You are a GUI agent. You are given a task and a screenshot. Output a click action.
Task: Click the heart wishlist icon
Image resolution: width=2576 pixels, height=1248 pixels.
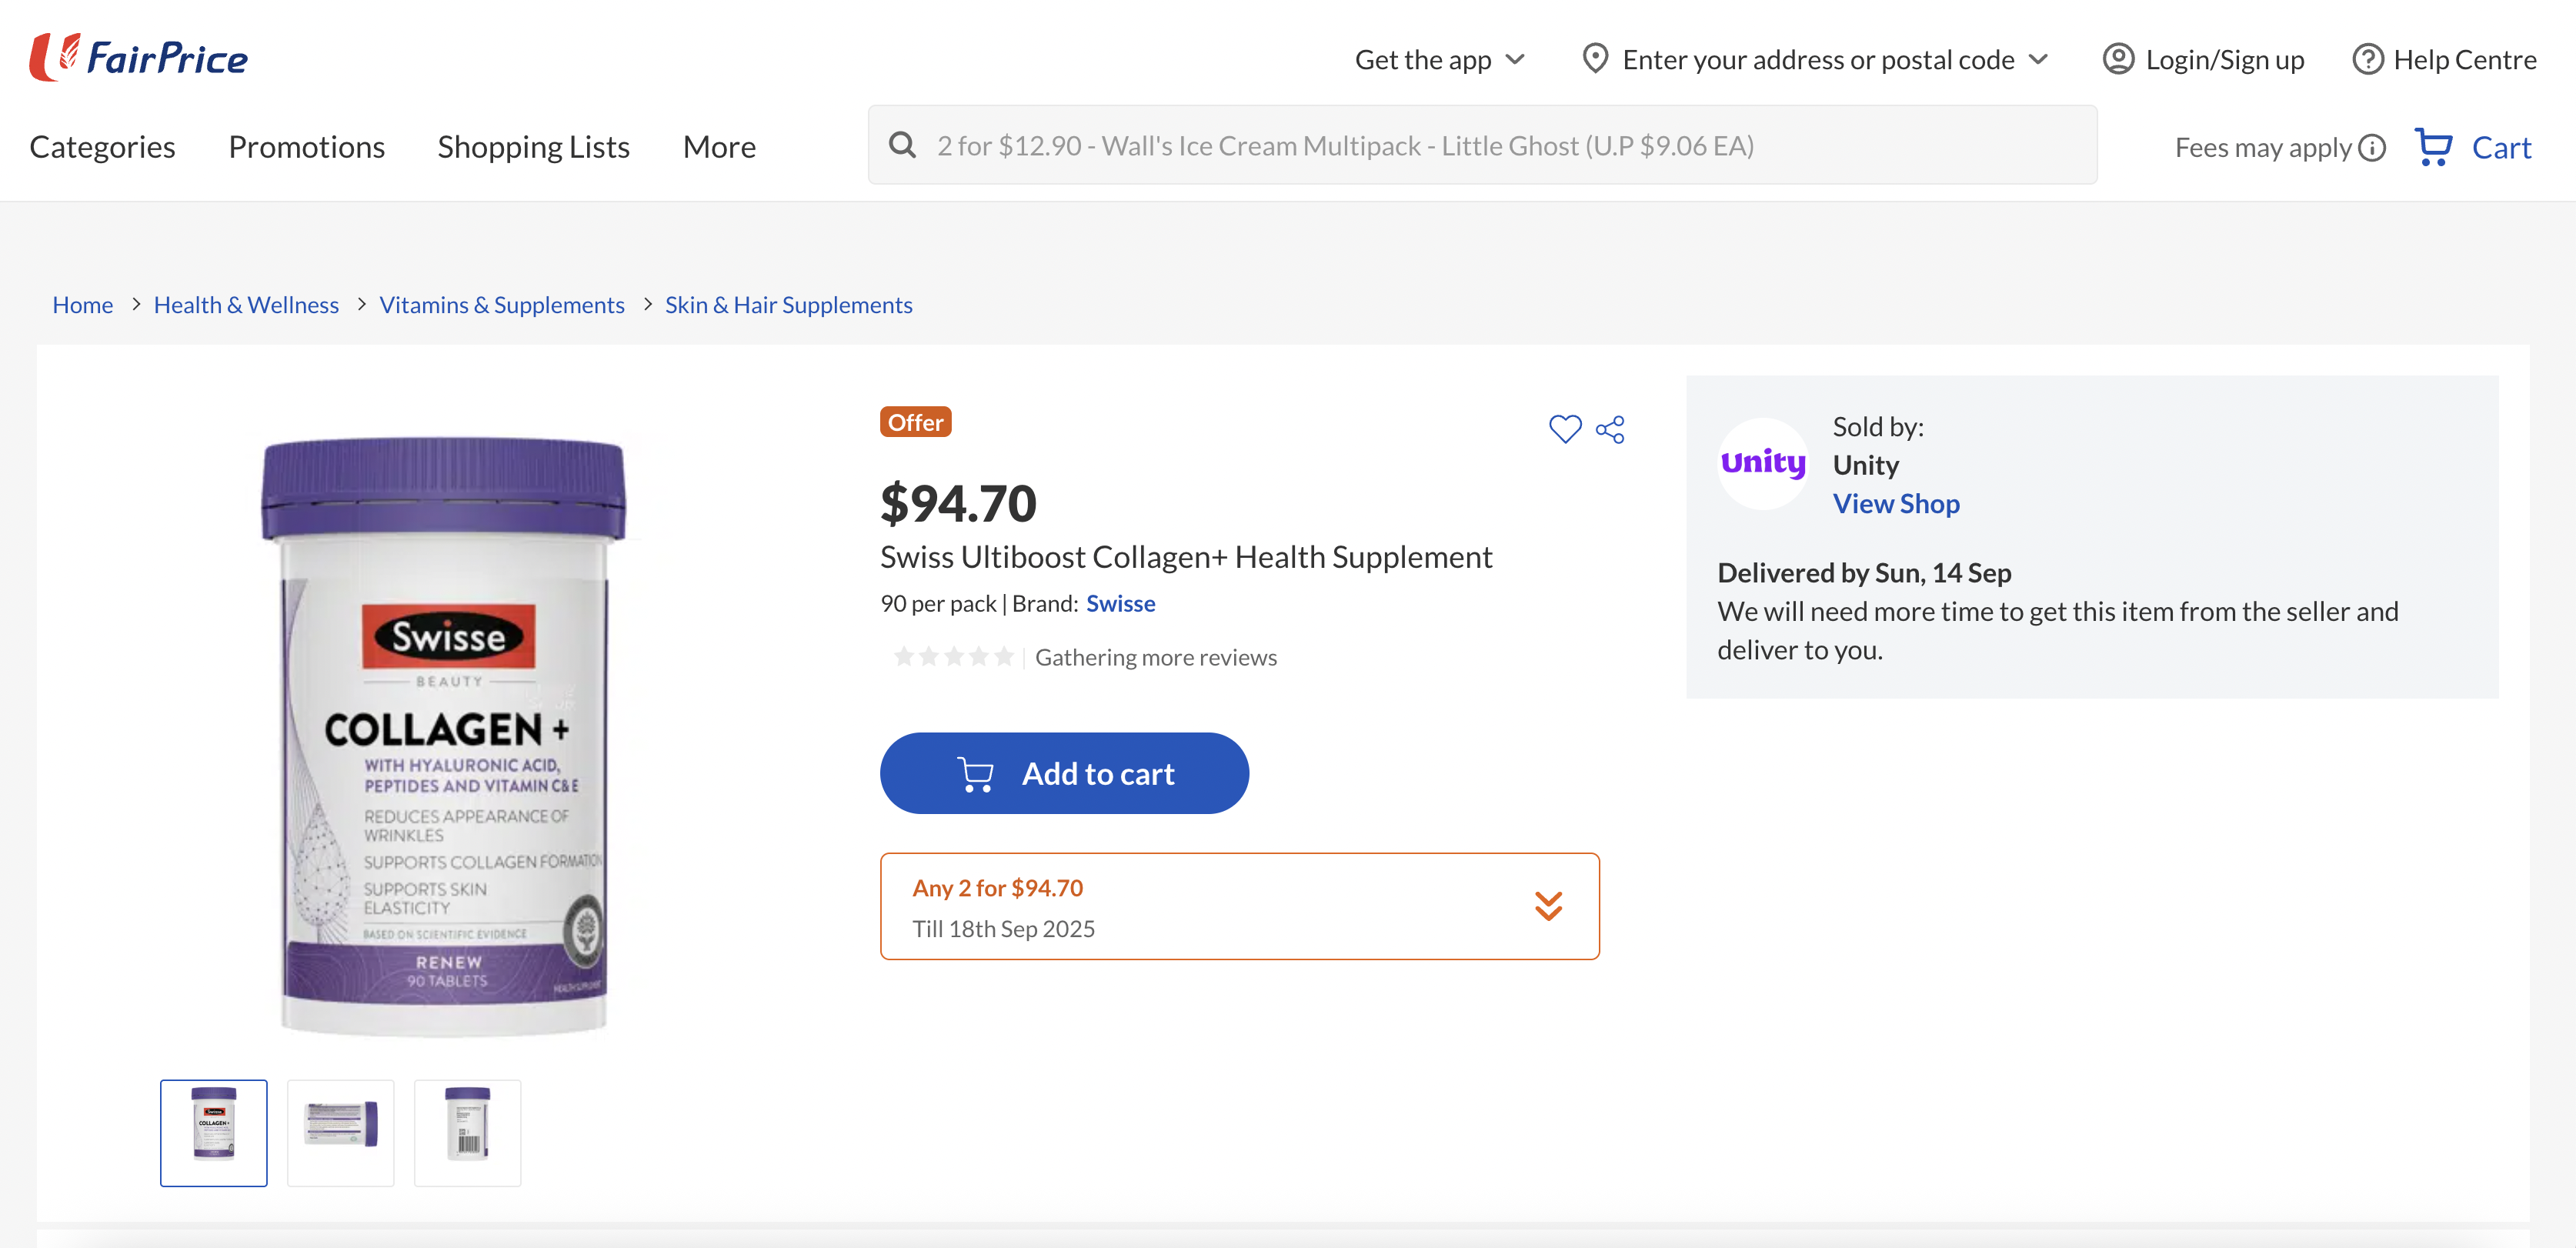click(x=1565, y=429)
